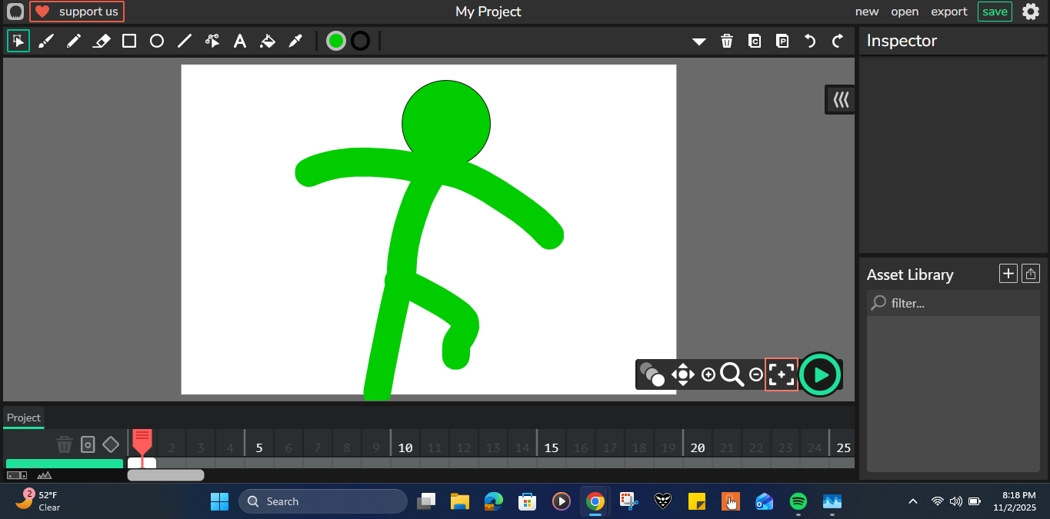The height and width of the screenshot is (519, 1050).
Task: Open the export menu
Action: 948,12
